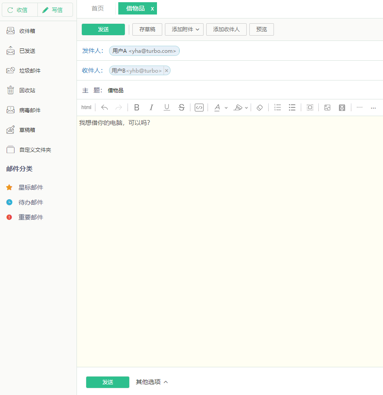Click the select-all dotted square icon
383x395 pixels.
tap(310, 108)
